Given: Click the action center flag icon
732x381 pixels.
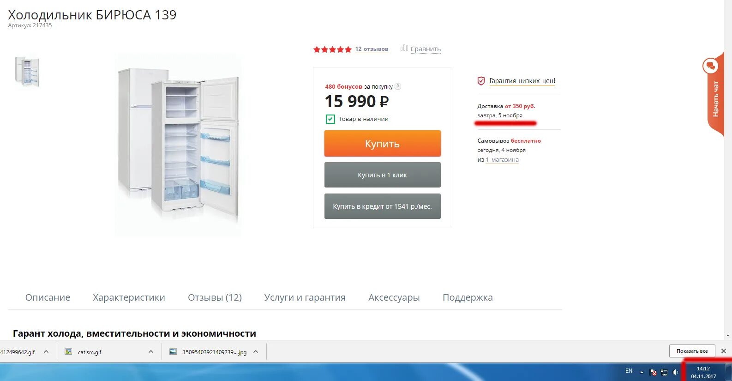Looking at the screenshot, I should click(x=653, y=372).
